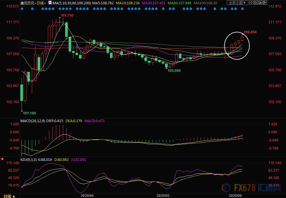Click the 105.990 low price label
286x198 pixels.
174,71
